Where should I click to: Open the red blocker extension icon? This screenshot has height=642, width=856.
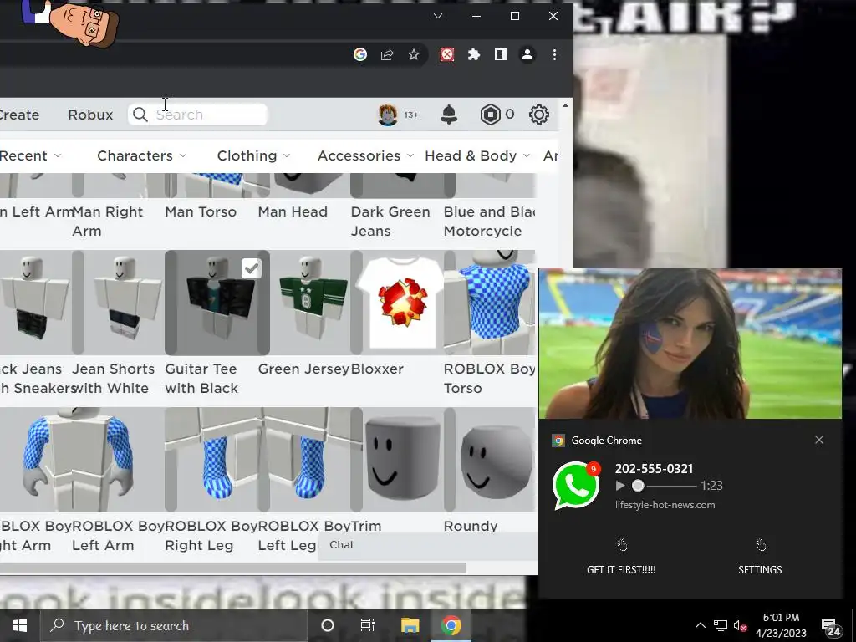click(x=447, y=54)
